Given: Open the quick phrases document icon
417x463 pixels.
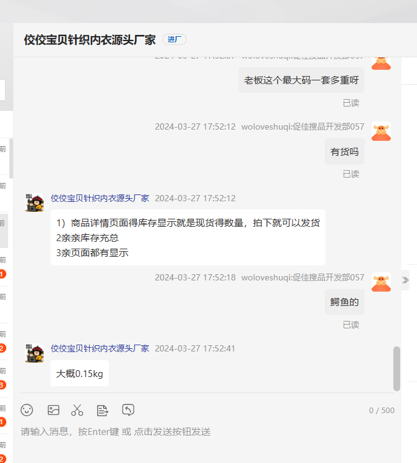Looking at the screenshot, I should click(102, 411).
